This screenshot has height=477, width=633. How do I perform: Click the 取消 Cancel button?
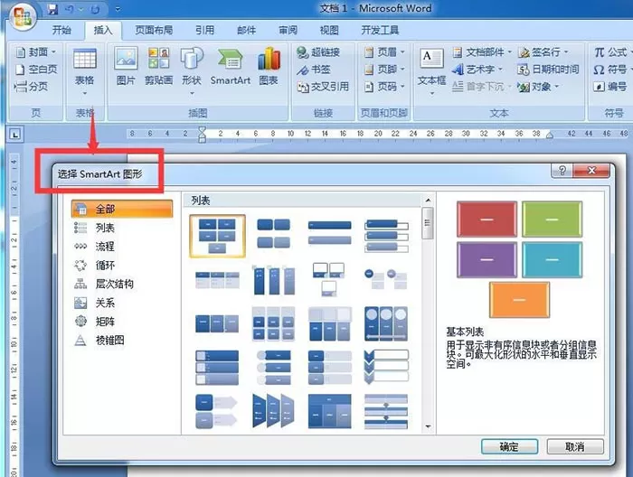click(575, 447)
